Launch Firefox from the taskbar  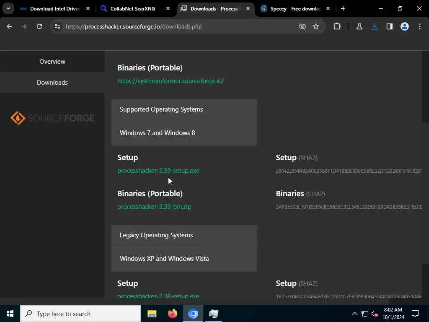tap(172, 314)
